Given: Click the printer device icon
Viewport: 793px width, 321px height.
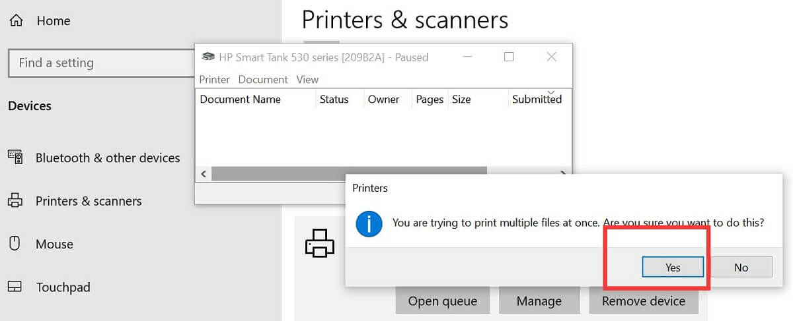Looking at the screenshot, I should pyautogui.click(x=319, y=243).
